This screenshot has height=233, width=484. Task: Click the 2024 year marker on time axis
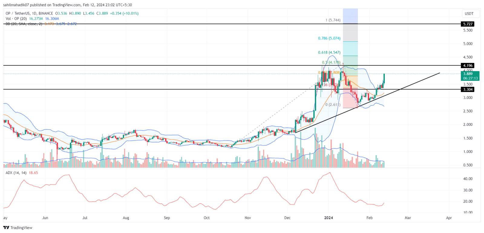[x=329, y=218]
